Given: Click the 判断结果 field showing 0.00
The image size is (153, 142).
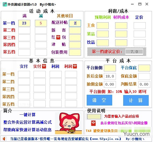Looking at the screenshot, I should (144, 84).
